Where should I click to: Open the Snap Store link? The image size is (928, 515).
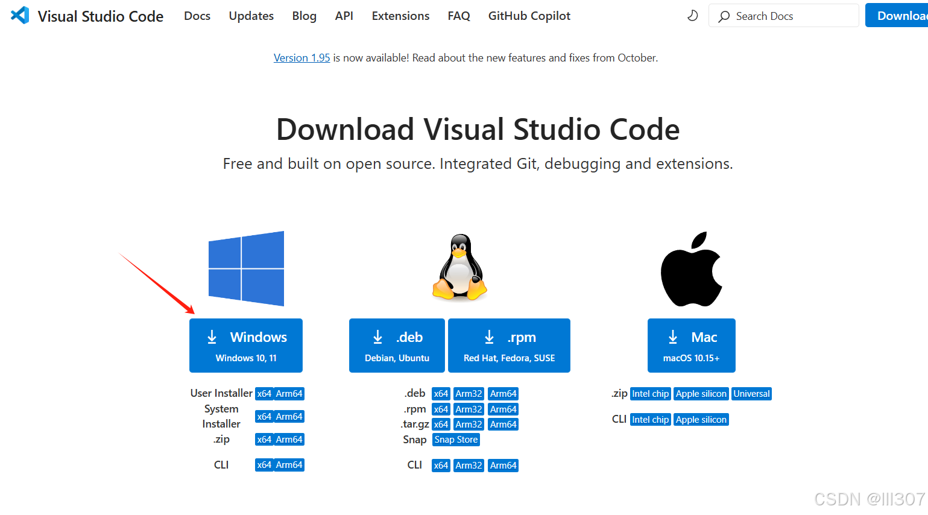pos(456,440)
